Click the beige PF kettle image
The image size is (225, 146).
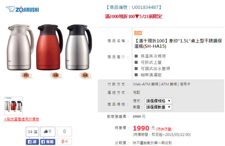(20, 47)
